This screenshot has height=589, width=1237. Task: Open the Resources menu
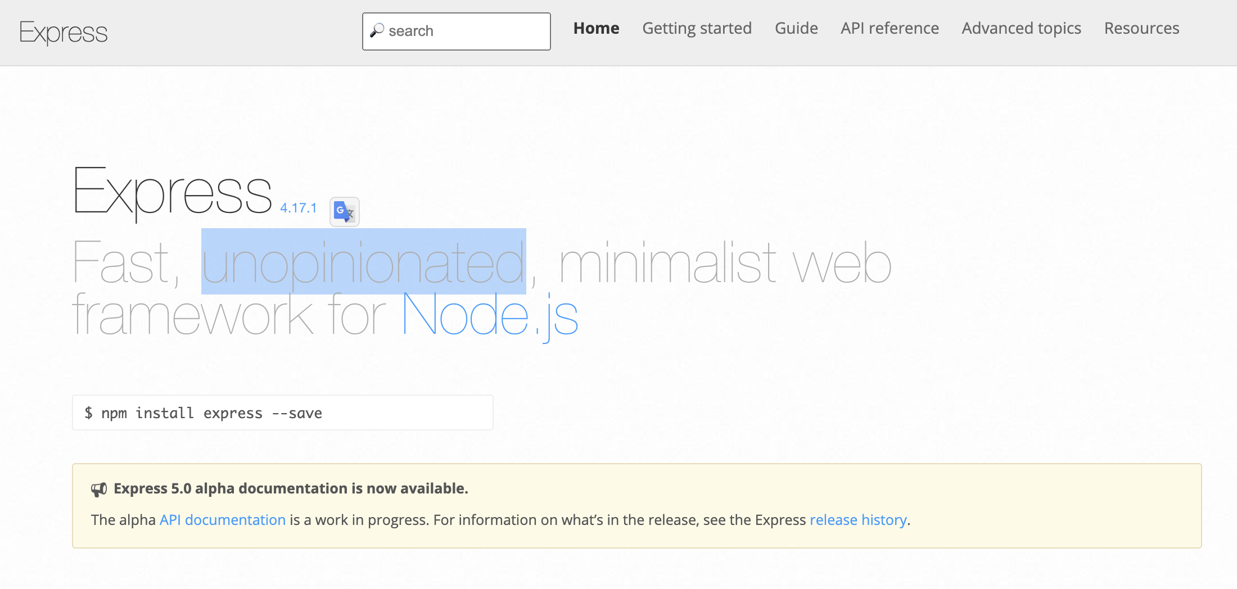click(1142, 28)
